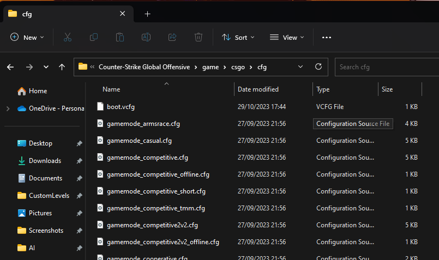Click the folder icon in the address bar
Viewport: 439px width, 260px height.
coord(82,66)
